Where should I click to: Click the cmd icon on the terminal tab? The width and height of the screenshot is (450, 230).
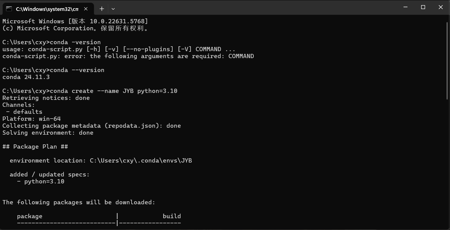pos(9,9)
